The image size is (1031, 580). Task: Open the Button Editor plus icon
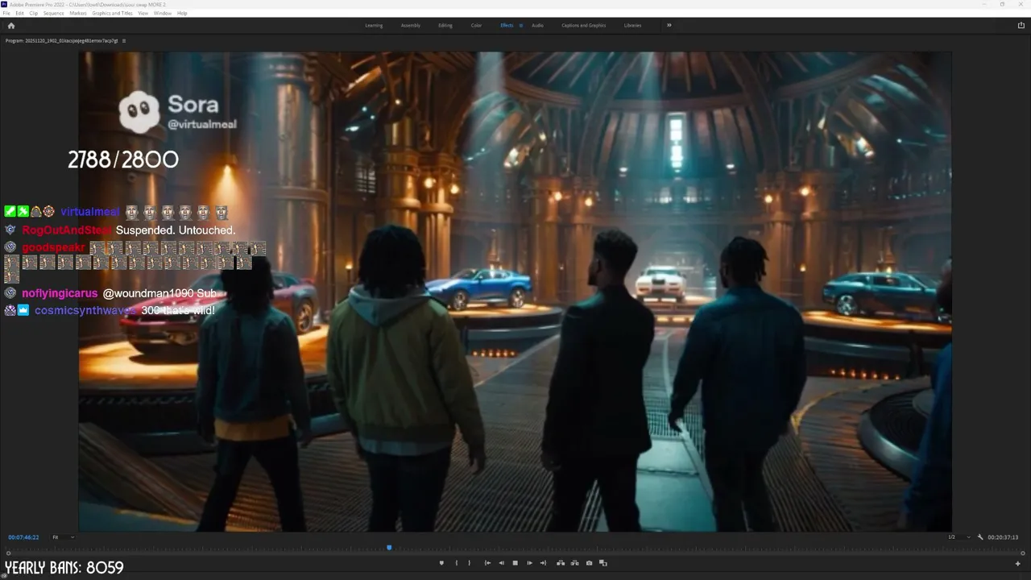1017,563
